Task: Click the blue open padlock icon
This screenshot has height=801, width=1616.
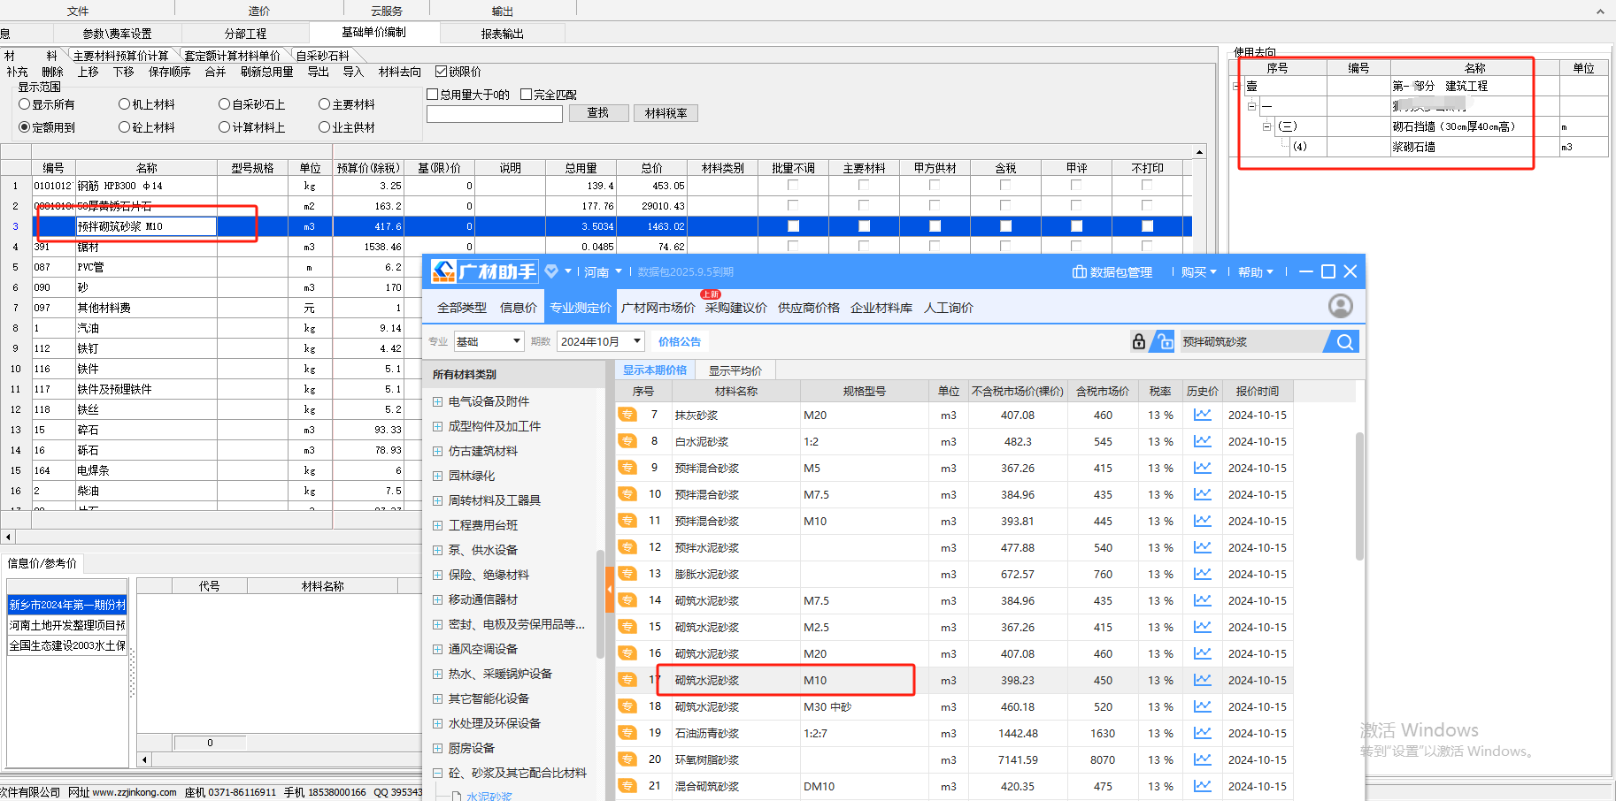Action: [1164, 341]
